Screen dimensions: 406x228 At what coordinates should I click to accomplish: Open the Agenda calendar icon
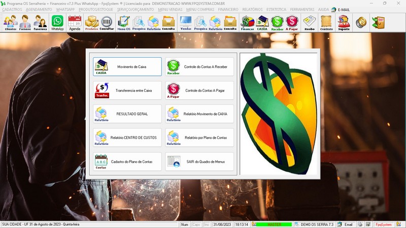(x=75, y=23)
